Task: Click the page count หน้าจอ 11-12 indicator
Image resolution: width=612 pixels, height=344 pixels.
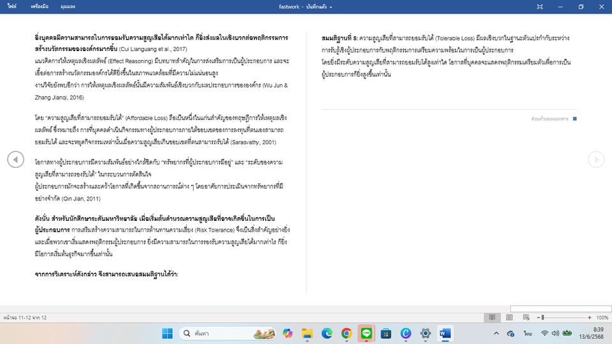Action: [25, 317]
